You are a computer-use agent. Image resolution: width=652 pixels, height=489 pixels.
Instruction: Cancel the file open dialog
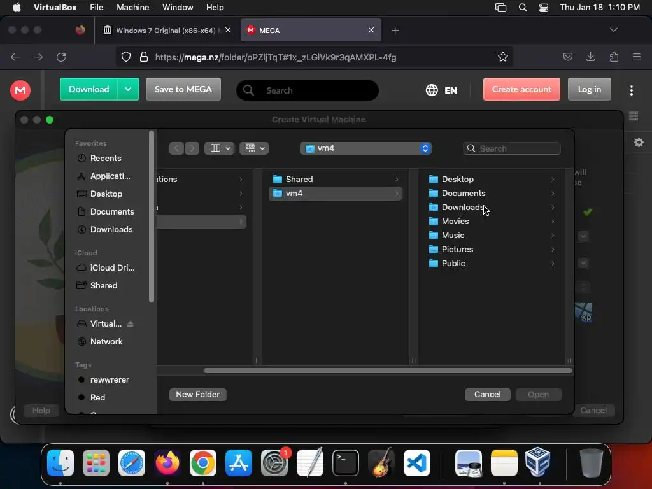click(x=487, y=395)
